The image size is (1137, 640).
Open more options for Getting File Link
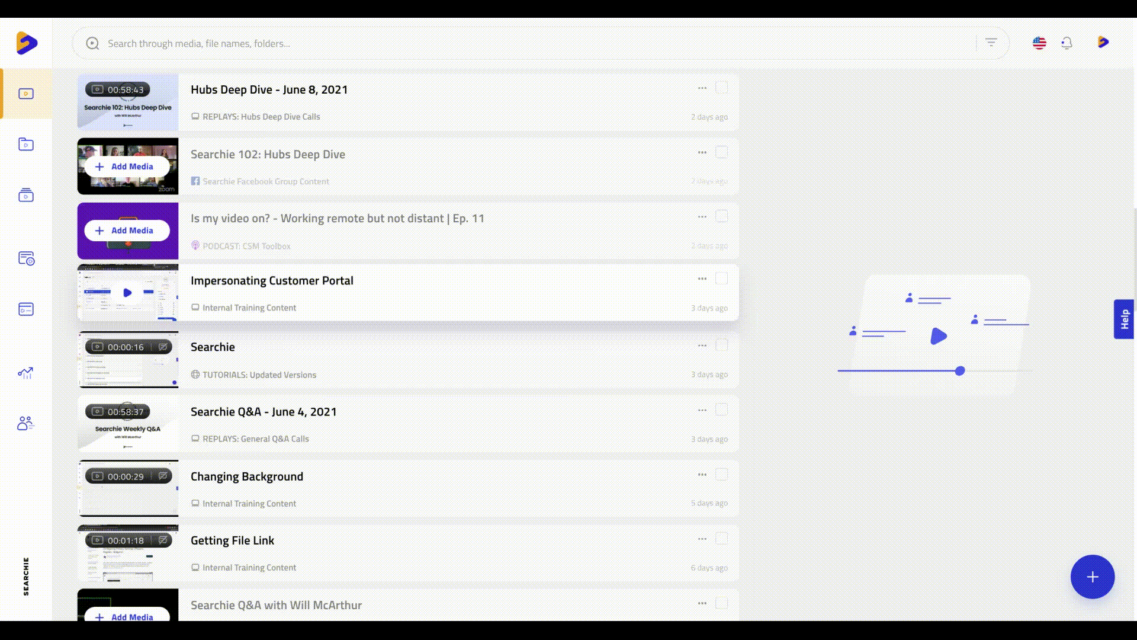(702, 539)
